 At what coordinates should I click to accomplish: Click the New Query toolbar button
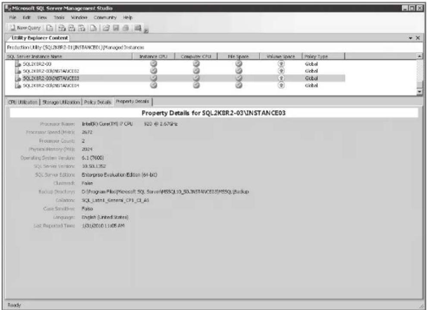coord(25,28)
